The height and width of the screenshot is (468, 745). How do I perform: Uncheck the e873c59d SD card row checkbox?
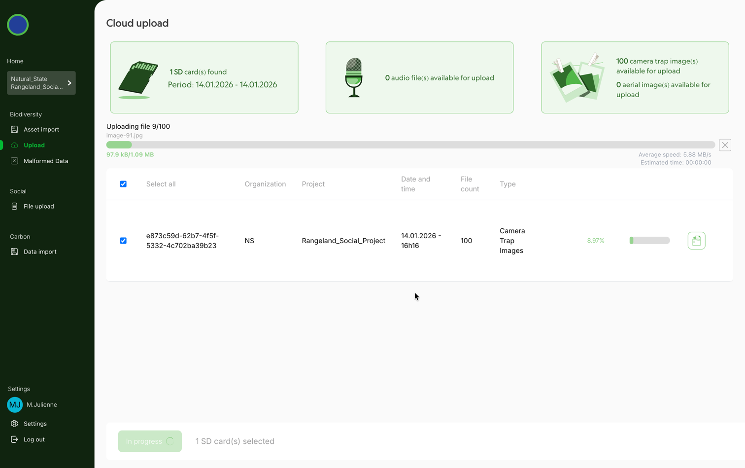[x=123, y=241]
